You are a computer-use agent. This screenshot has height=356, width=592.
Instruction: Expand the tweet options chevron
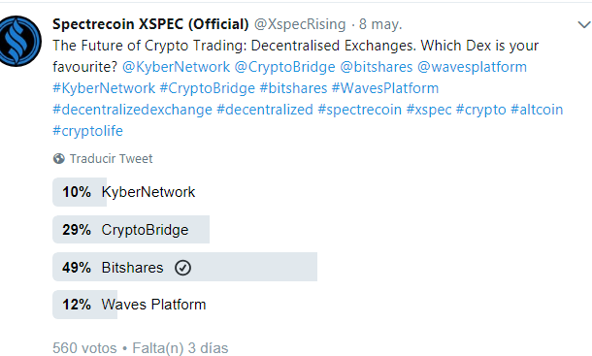[x=583, y=25]
